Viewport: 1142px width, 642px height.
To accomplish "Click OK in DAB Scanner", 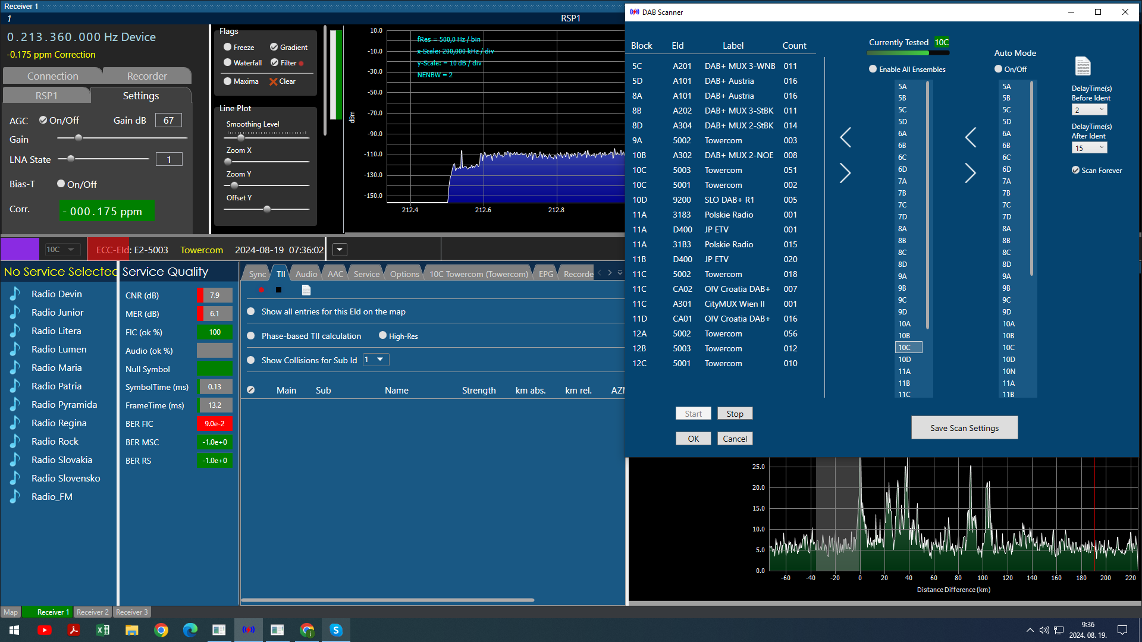I will pos(694,439).
